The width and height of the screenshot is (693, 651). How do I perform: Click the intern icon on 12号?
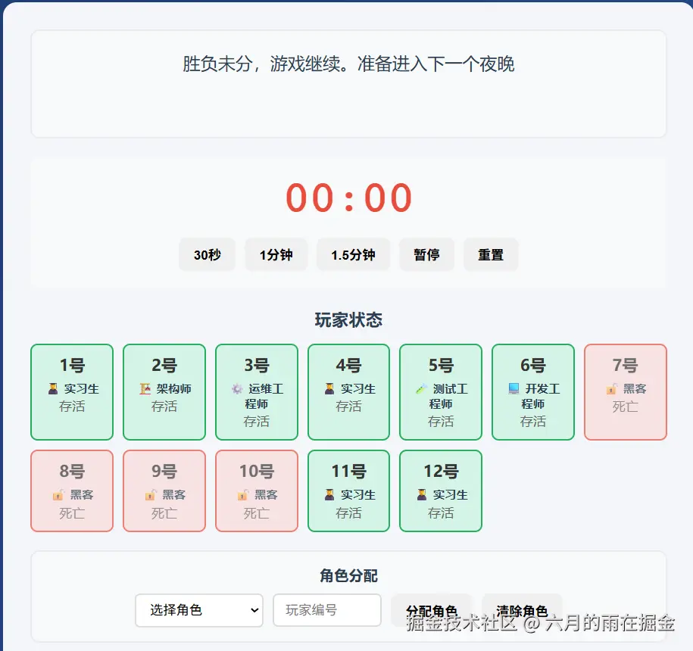point(422,494)
